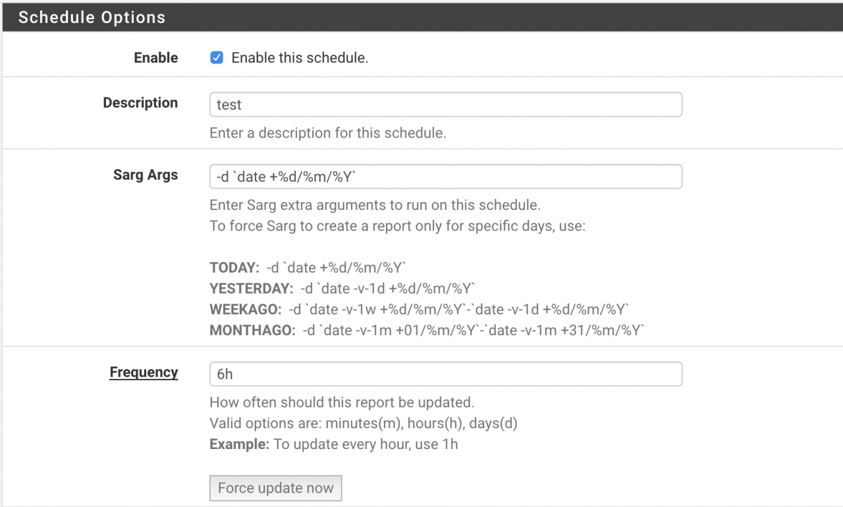Click the "Enable this schedule." label text
The height and width of the screenshot is (507, 843).
(300, 58)
